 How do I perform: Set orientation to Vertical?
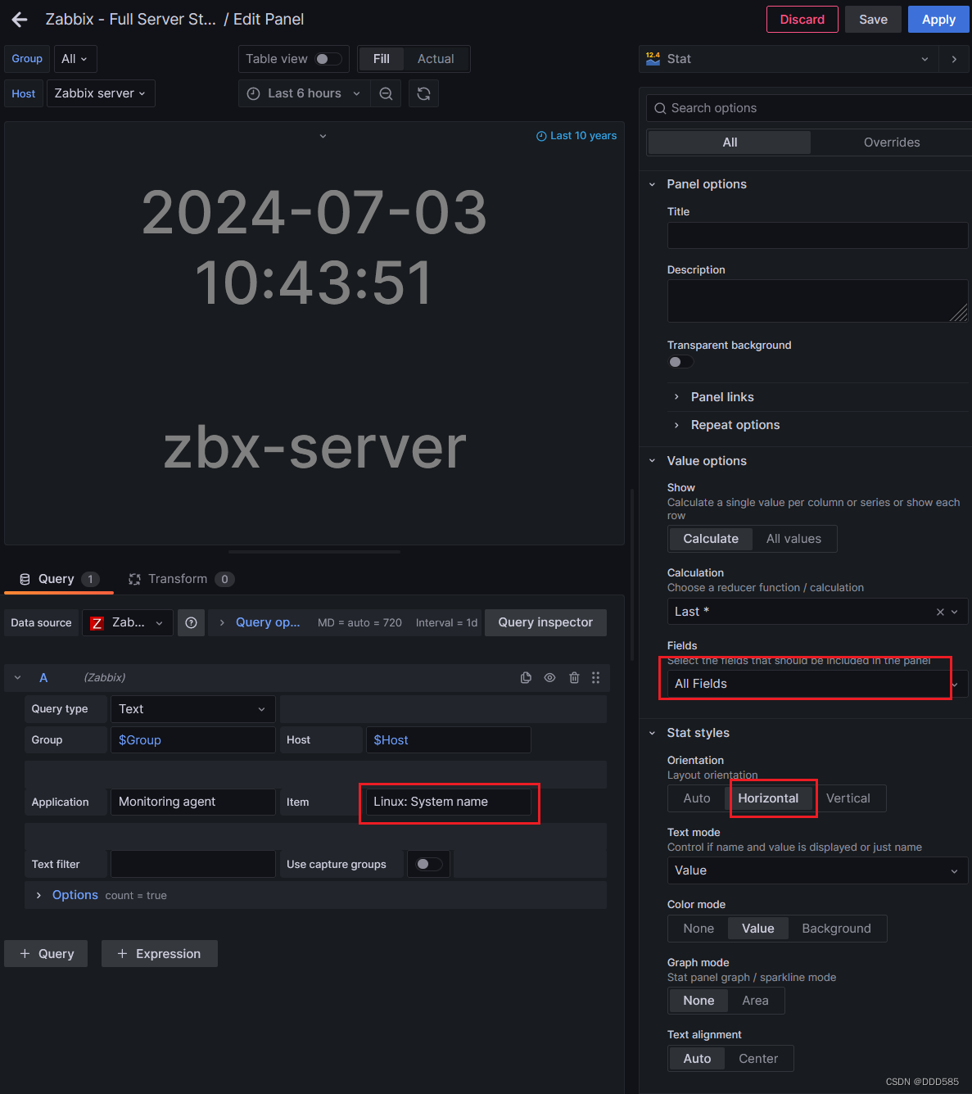click(x=848, y=798)
